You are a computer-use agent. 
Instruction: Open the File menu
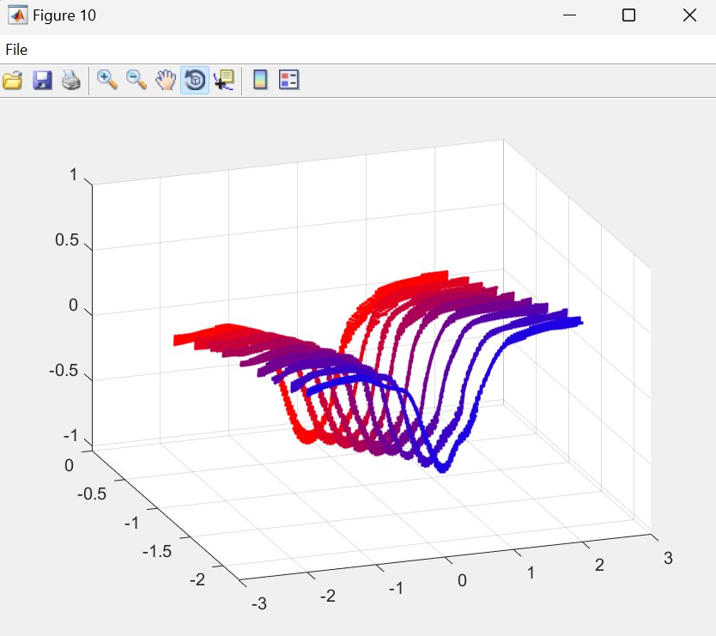16,50
